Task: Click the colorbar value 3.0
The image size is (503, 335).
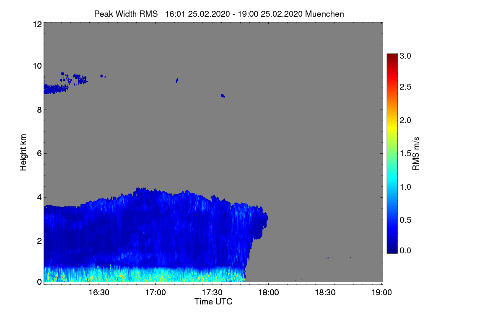Action: (406, 56)
